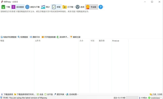This screenshot has height=99, width=163.
Task: Toggle the 抓取 clipboard capture icon
Action: click(54, 7)
